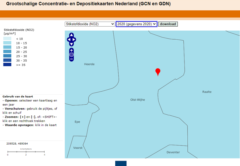Pan the map left with the arrow

pyautogui.click(x=69, y=40)
